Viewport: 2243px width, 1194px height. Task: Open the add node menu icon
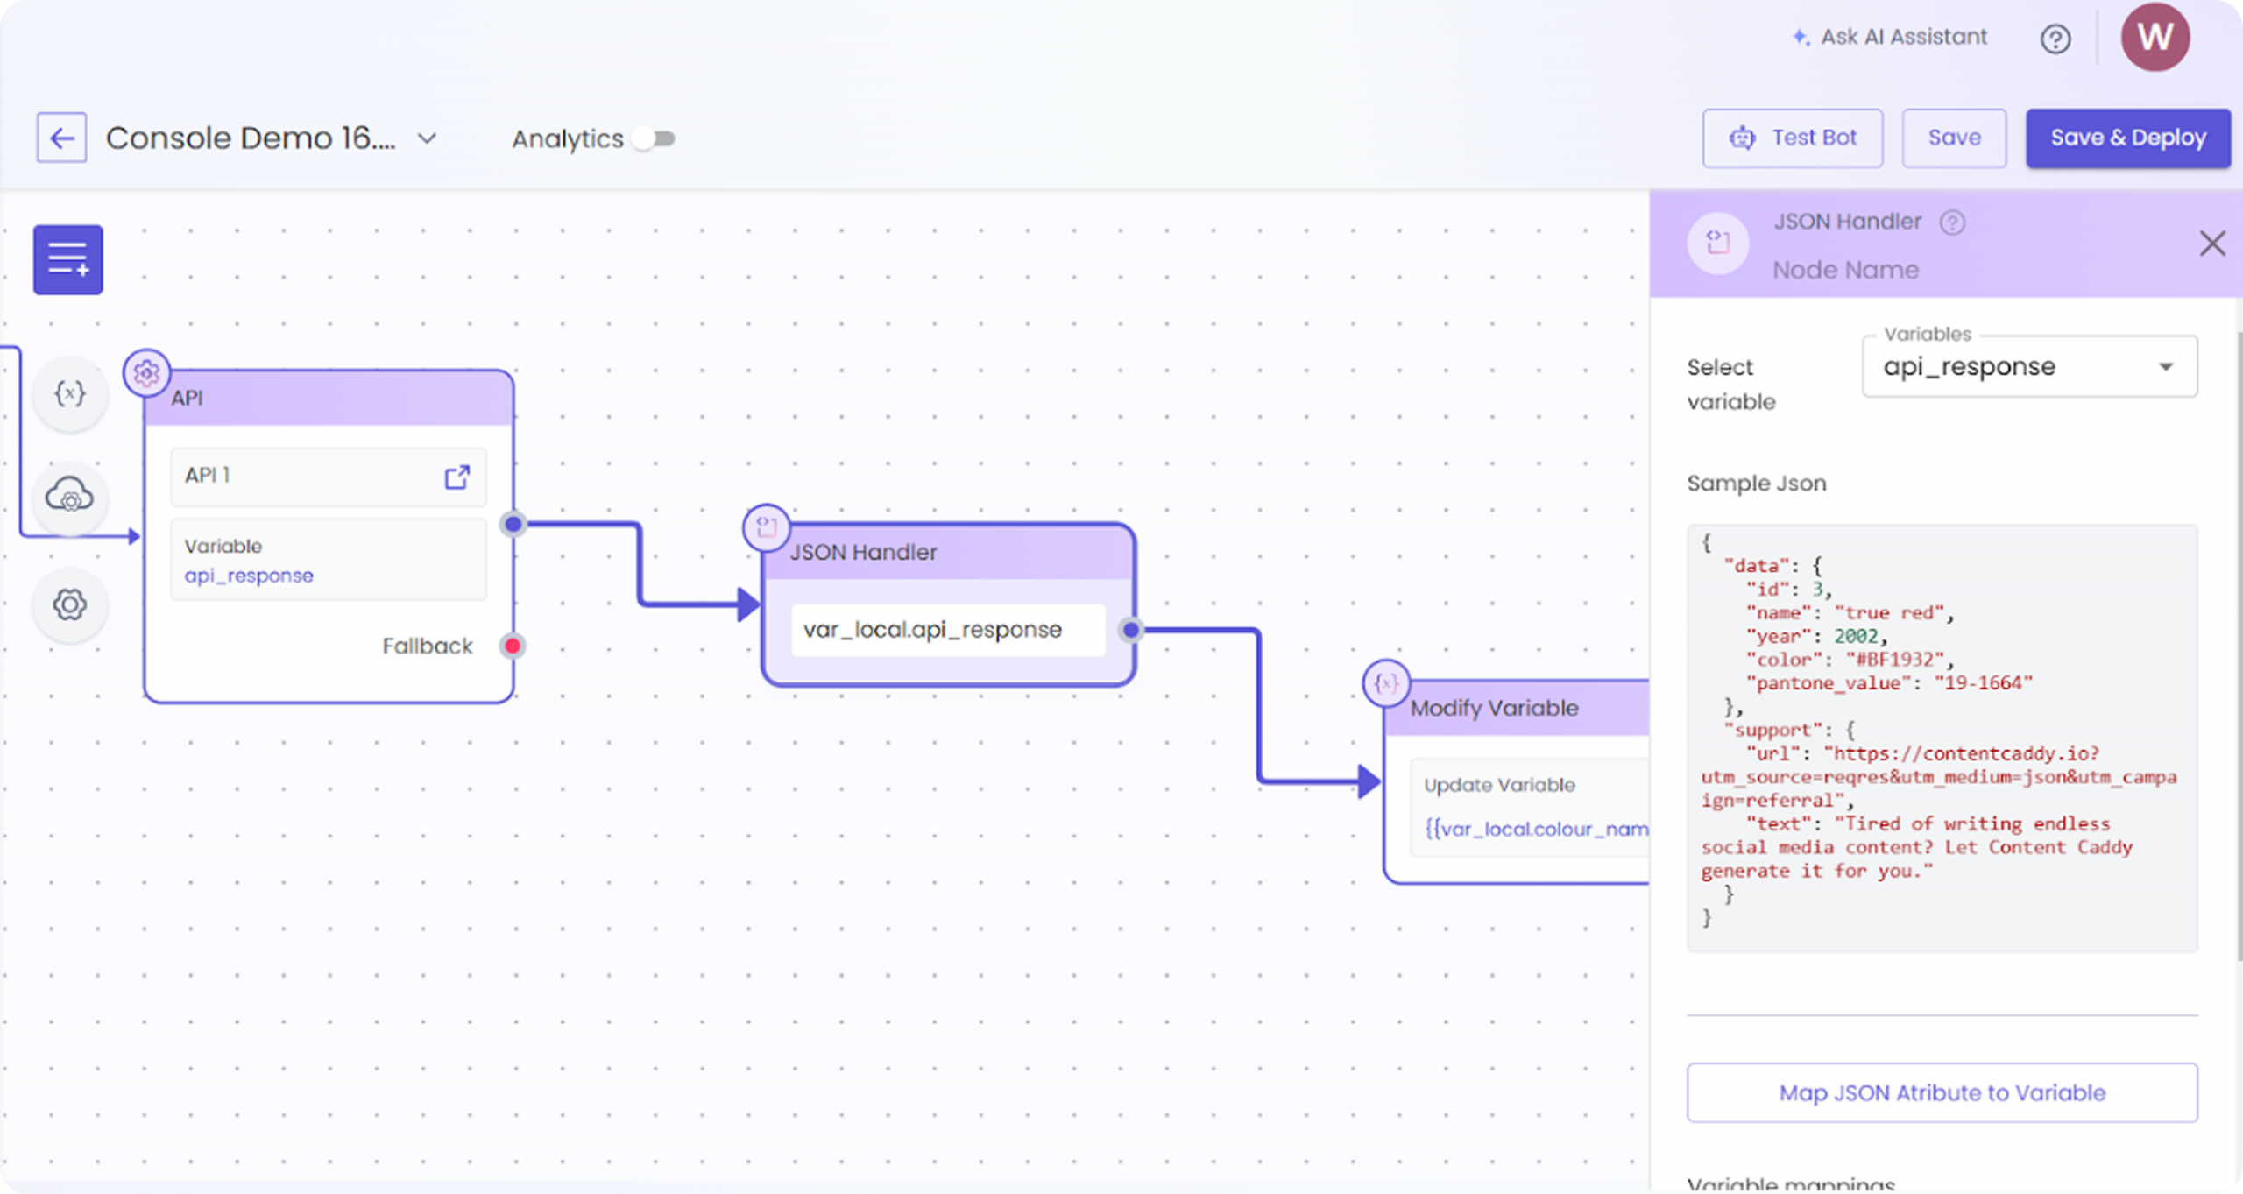pos(68,259)
